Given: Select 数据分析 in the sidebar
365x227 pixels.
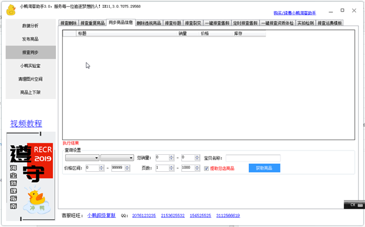Looking at the screenshot, I should pos(30,25).
